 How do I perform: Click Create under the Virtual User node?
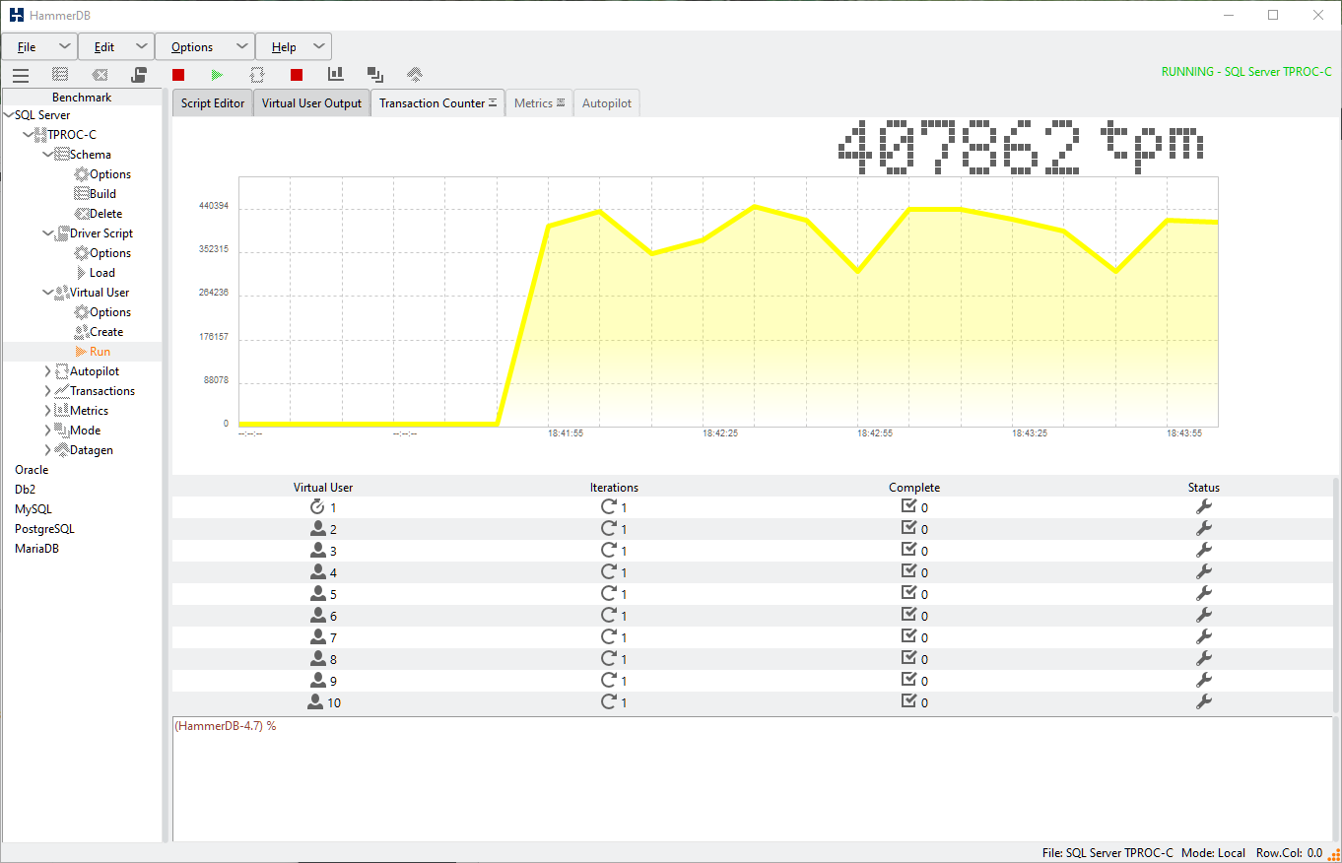point(106,332)
